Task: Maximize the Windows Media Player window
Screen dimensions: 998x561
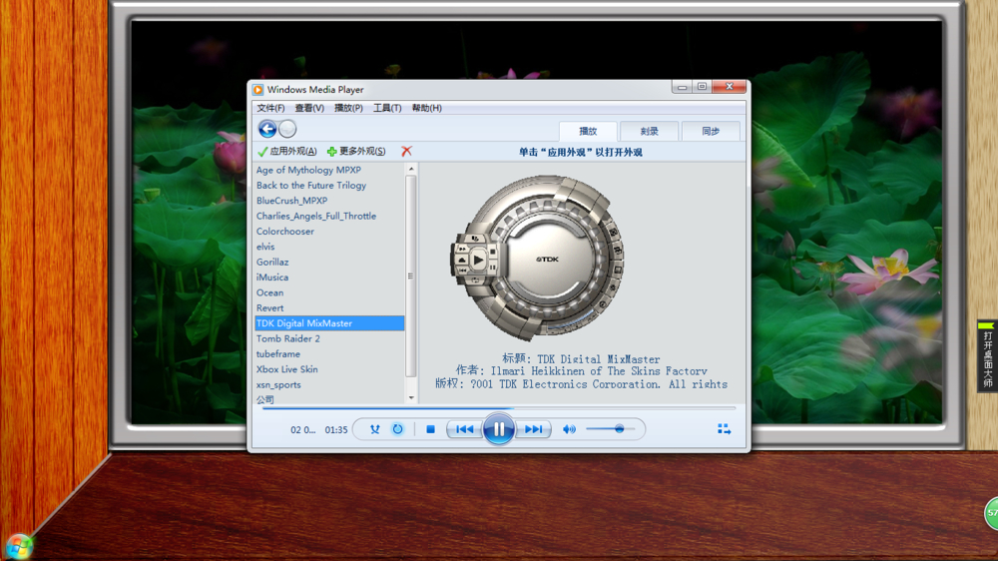Action: pos(702,87)
